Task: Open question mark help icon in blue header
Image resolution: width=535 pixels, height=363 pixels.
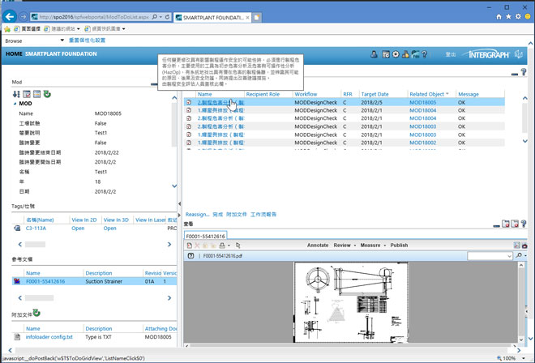Action: [424, 54]
